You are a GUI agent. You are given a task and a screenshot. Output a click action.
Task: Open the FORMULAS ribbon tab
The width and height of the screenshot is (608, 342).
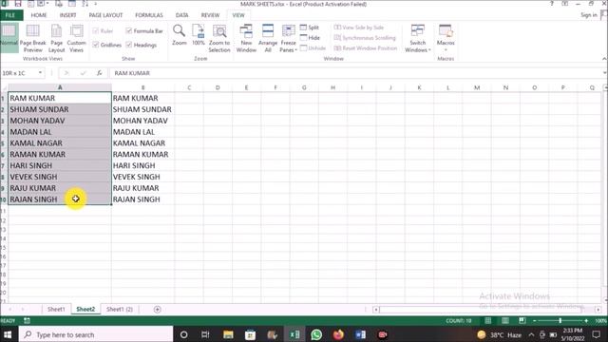[149, 15]
